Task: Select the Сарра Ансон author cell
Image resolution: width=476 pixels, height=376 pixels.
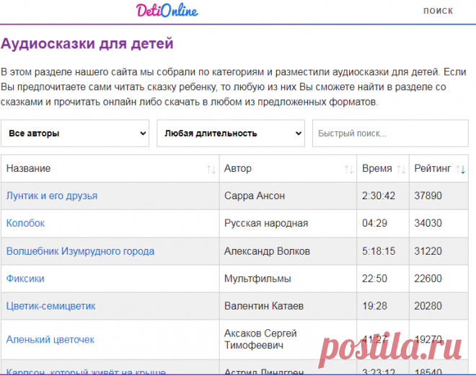Action: (x=288, y=196)
